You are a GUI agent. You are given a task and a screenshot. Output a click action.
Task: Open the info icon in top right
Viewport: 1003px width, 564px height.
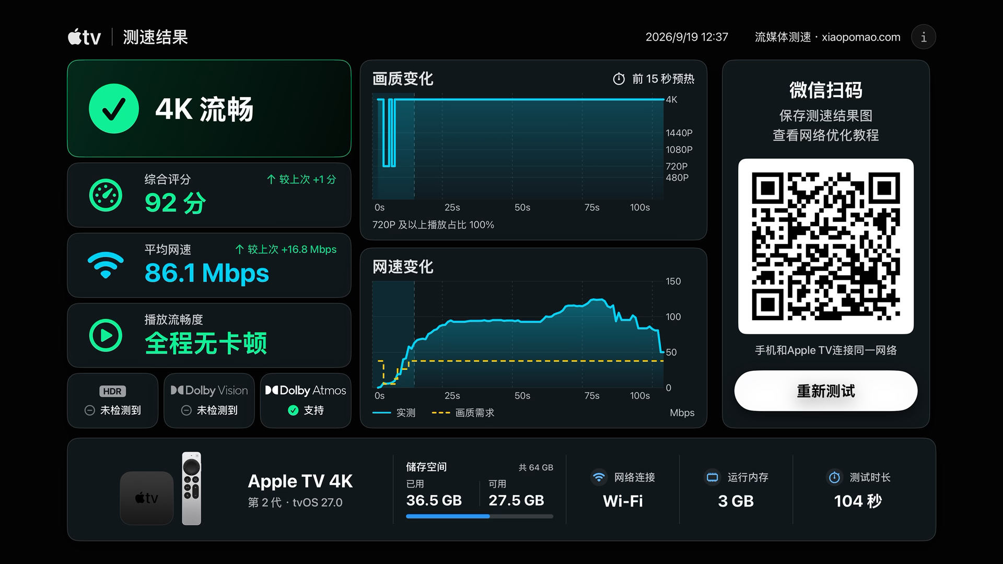(923, 37)
